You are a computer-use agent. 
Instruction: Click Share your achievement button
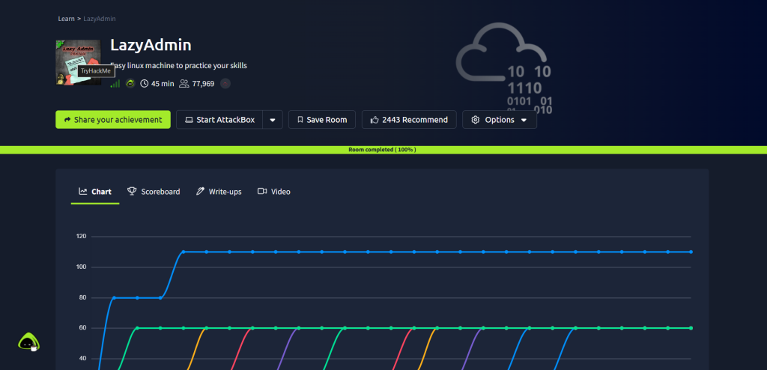[x=112, y=120]
